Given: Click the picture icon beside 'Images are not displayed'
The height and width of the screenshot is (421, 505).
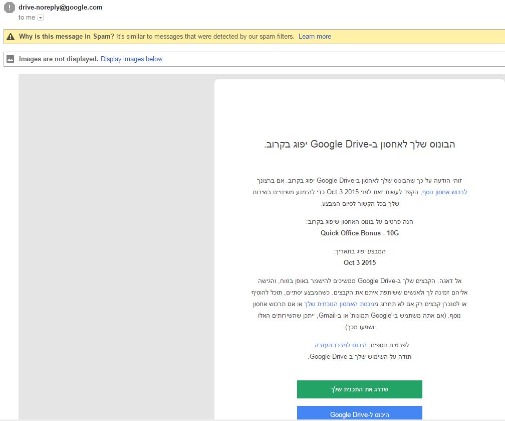Looking at the screenshot, I should pyautogui.click(x=11, y=59).
